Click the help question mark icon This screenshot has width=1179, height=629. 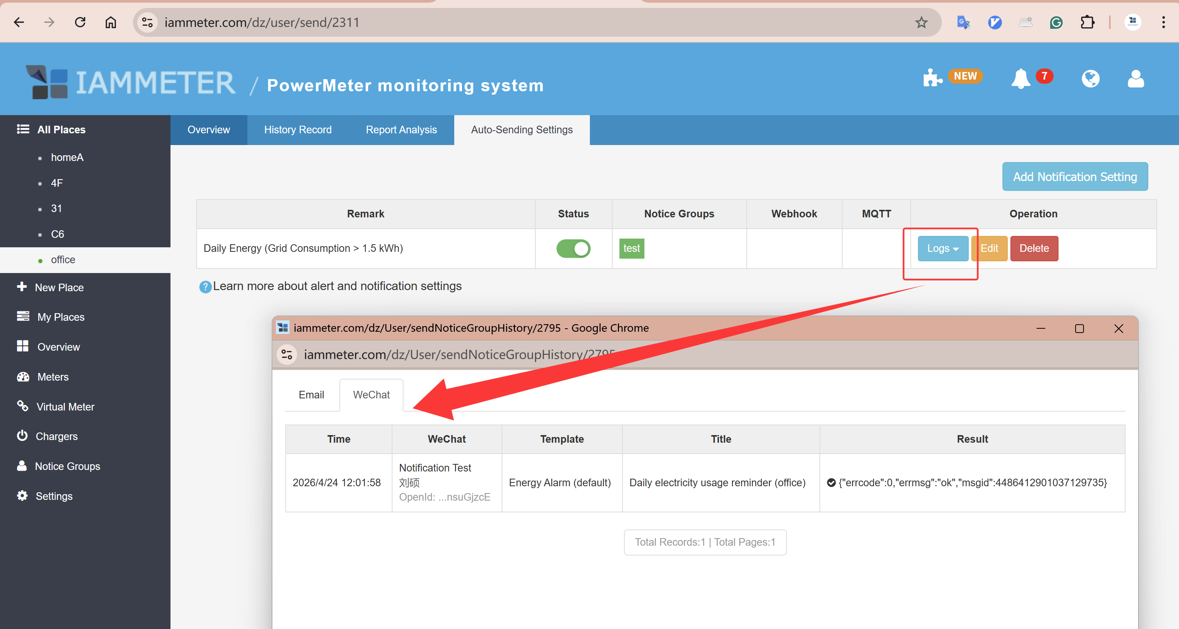point(205,287)
